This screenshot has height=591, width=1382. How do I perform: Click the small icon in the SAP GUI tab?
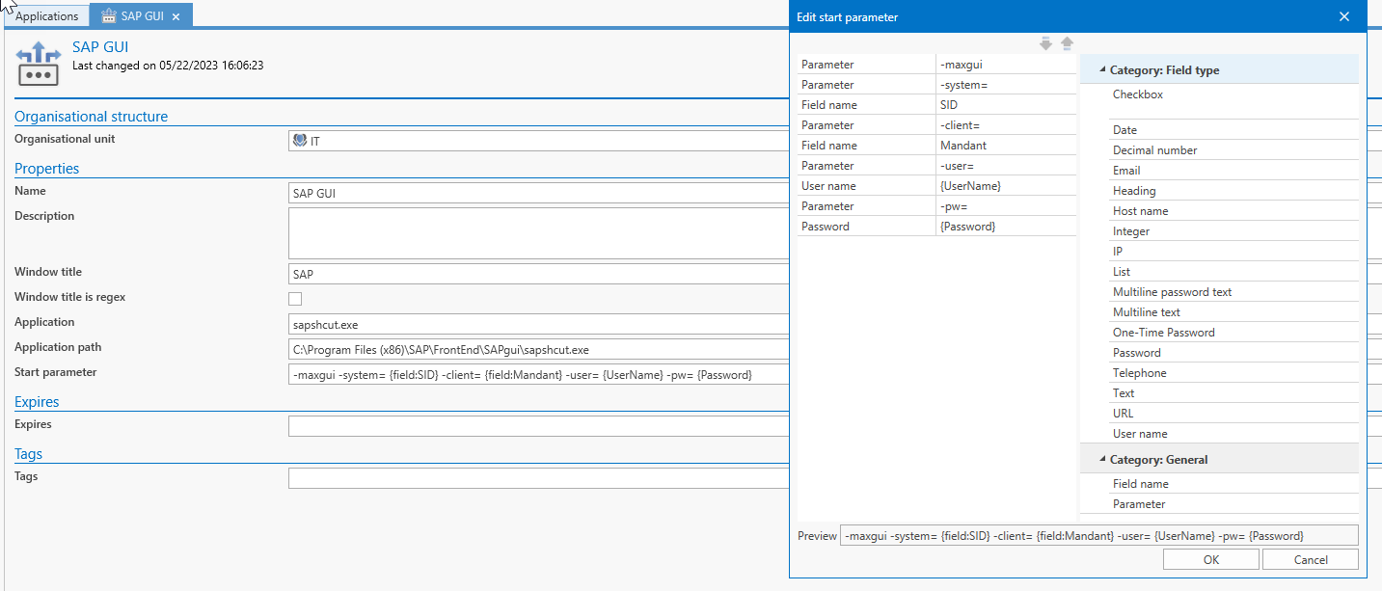[x=108, y=16]
